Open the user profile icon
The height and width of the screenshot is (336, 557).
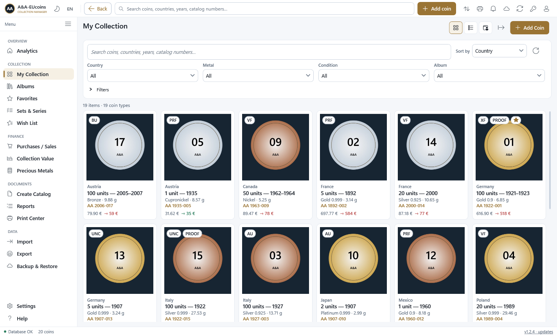point(546,9)
